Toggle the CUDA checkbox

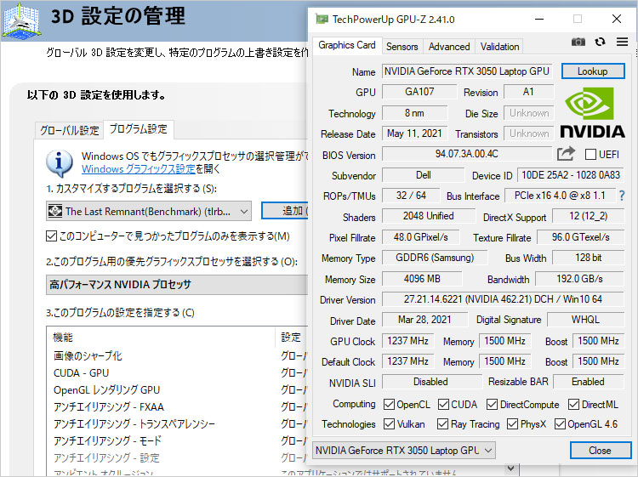[x=443, y=404]
